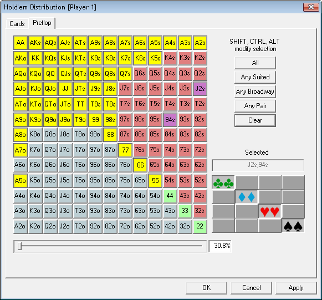This screenshot has height=300, width=322.
Task: Toggle the A5o yellow hand cell
Action: click(x=21, y=181)
